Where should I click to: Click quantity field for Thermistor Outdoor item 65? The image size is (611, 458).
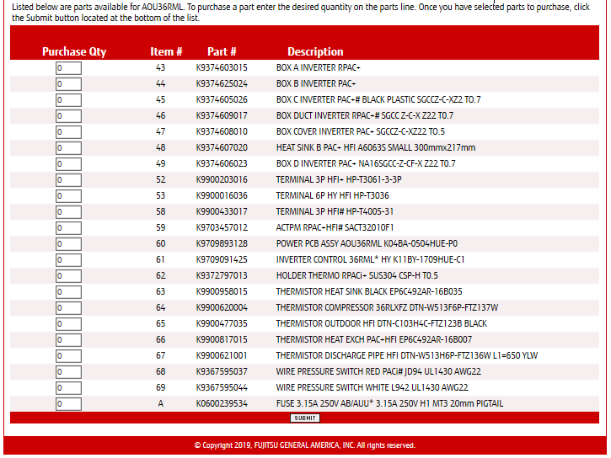(68, 323)
